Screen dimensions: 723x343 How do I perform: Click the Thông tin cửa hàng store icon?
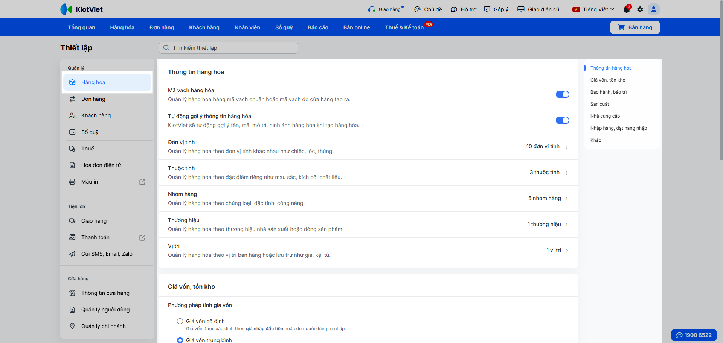coord(72,293)
